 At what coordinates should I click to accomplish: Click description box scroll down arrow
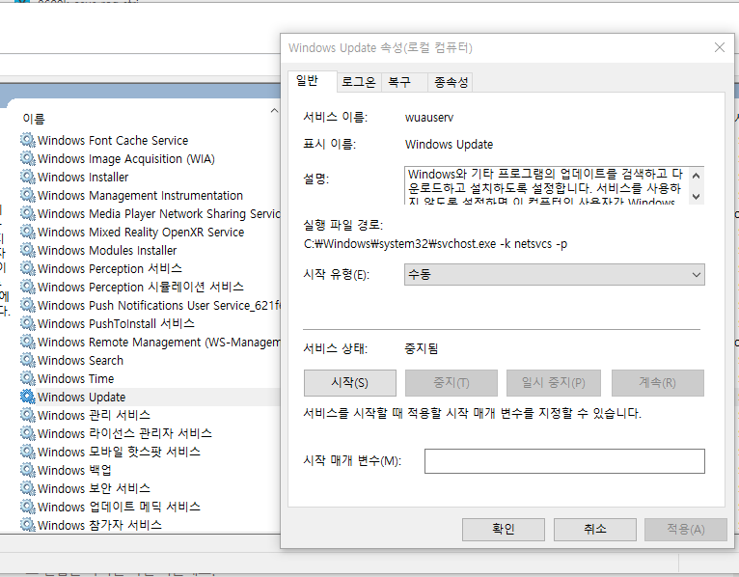pyautogui.click(x=697, y=197)
